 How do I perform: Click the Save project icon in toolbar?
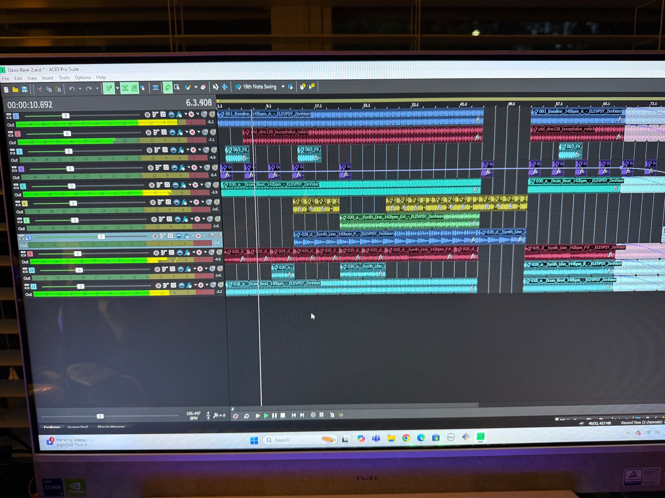(25, 89)
